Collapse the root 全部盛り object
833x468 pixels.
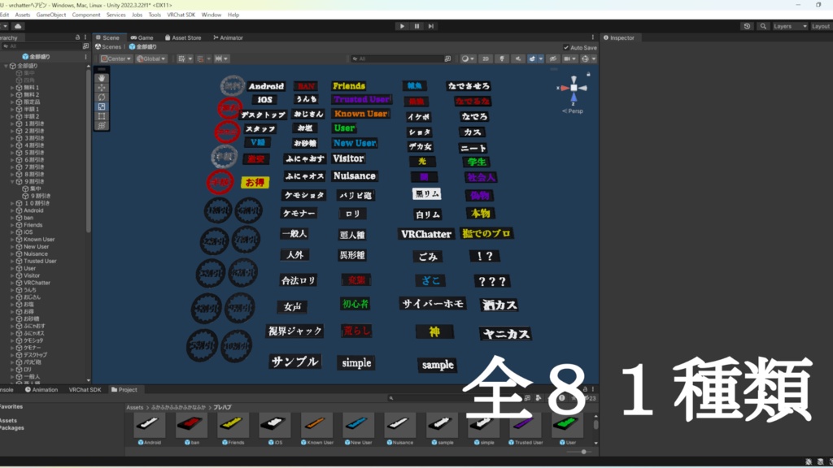[x=7, y=66]
